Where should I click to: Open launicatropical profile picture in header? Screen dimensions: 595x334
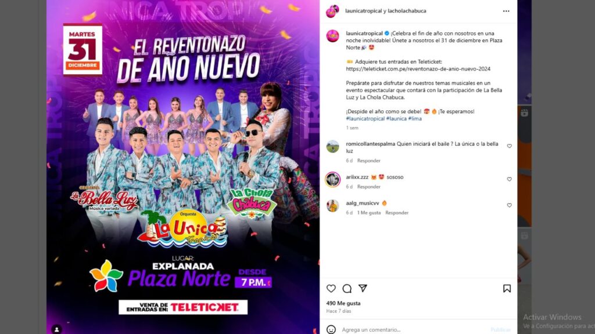tap(332, 12)
